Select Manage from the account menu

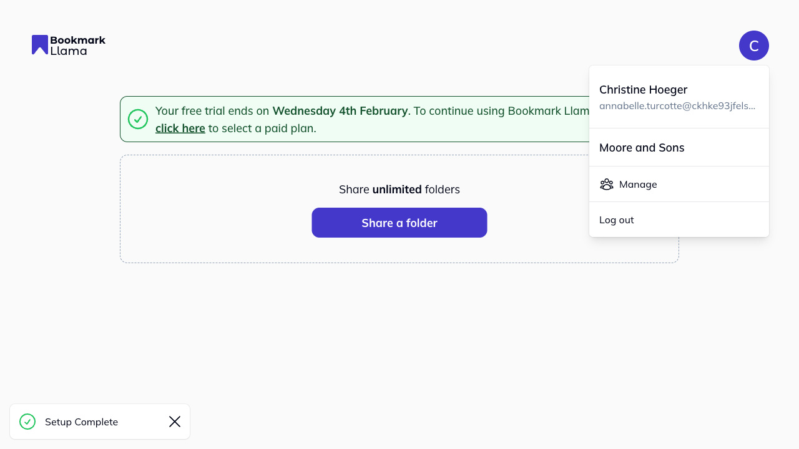(638, 184)
